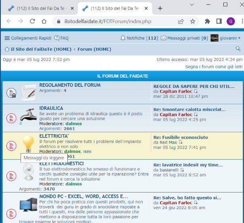Click the light bulb Elettricità icon
244x223 pixels.
pos(29,144)
